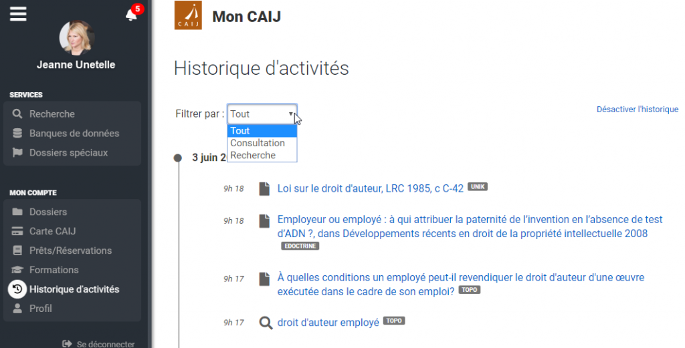Image resolution: width=685 pixels, height=348 pixels.
Task: Click the database icon beside Banques de données
Action: (17, 134)
